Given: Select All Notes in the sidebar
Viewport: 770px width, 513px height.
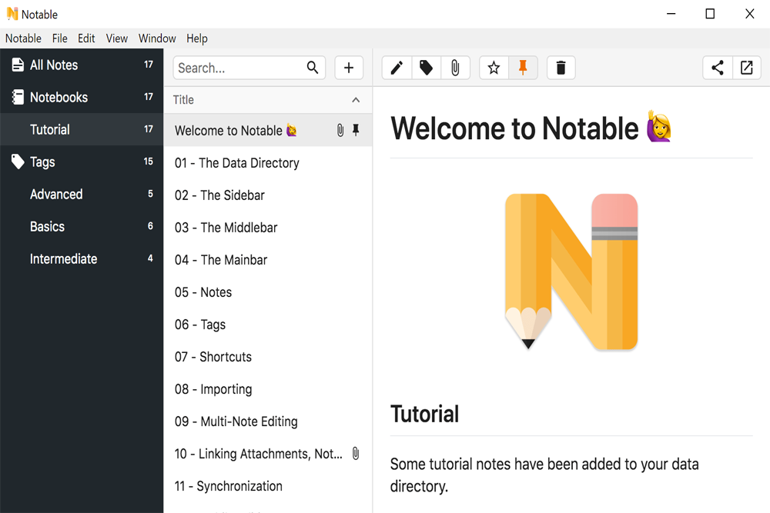Looking at the screenshot, I should [x=54, y=65].
